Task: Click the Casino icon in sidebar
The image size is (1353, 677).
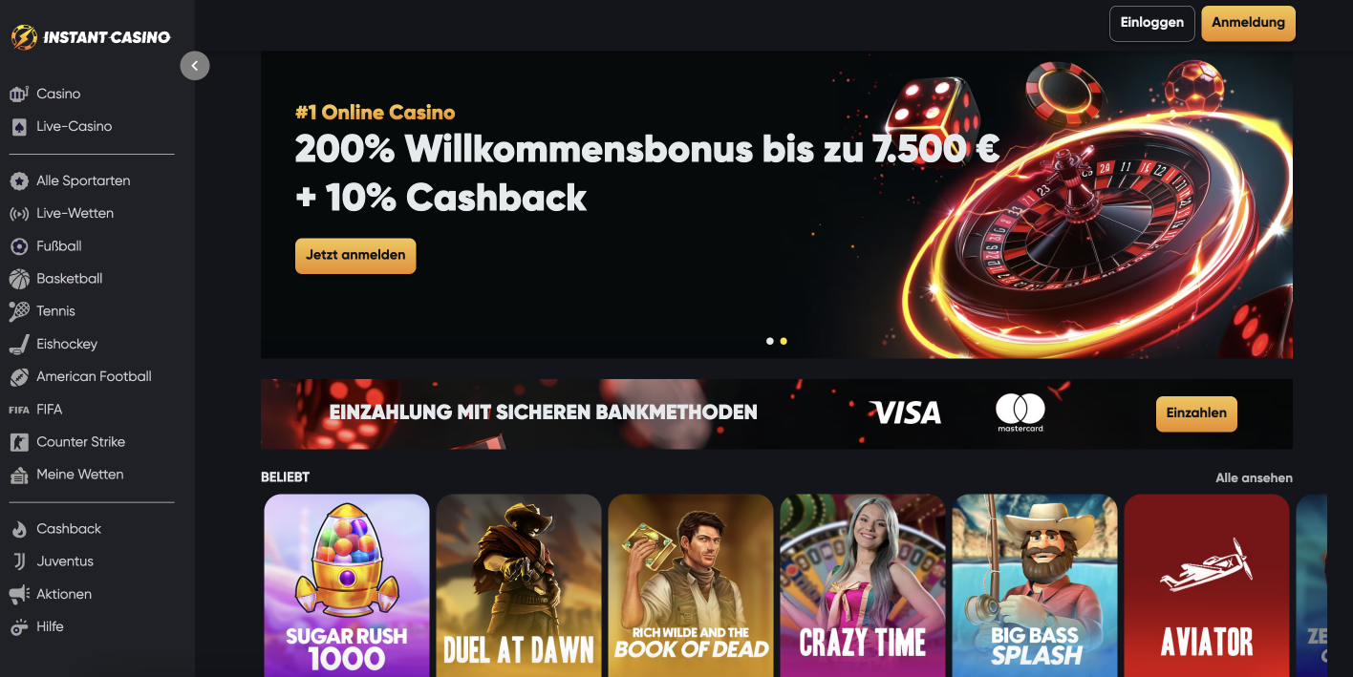Action: click(x=19, y=94)
